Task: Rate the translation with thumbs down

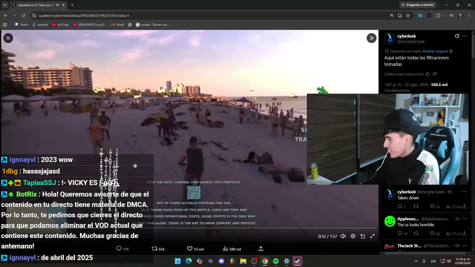Action: [435, 74]
